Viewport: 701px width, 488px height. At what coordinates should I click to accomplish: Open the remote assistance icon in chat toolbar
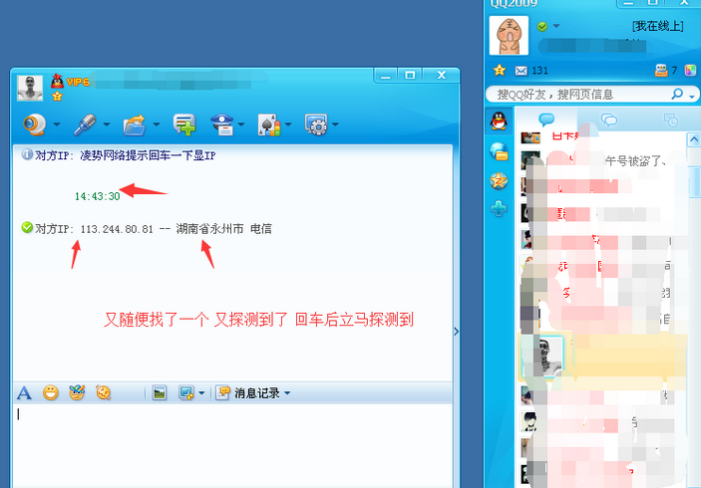(222, 124)
